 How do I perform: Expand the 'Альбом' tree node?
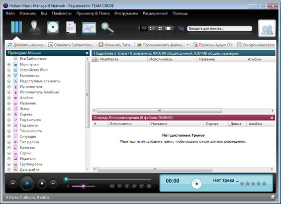coord(9,98)
